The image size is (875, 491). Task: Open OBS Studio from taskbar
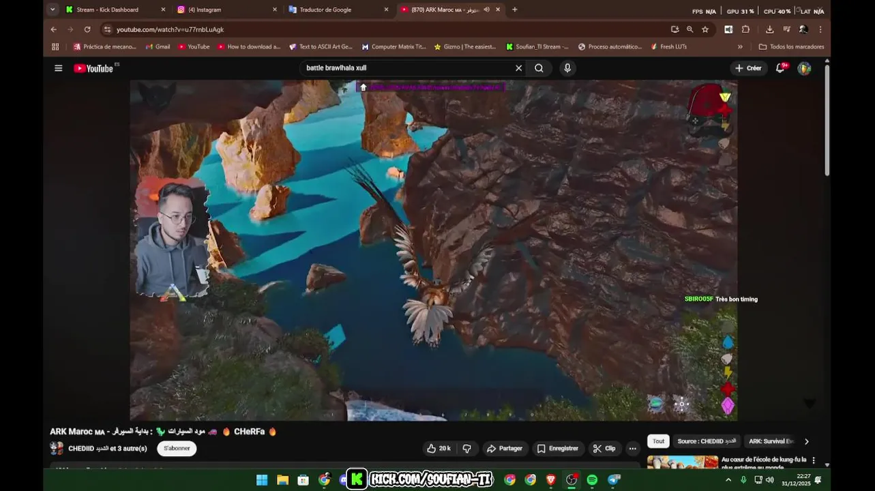(x=572, y=480)
